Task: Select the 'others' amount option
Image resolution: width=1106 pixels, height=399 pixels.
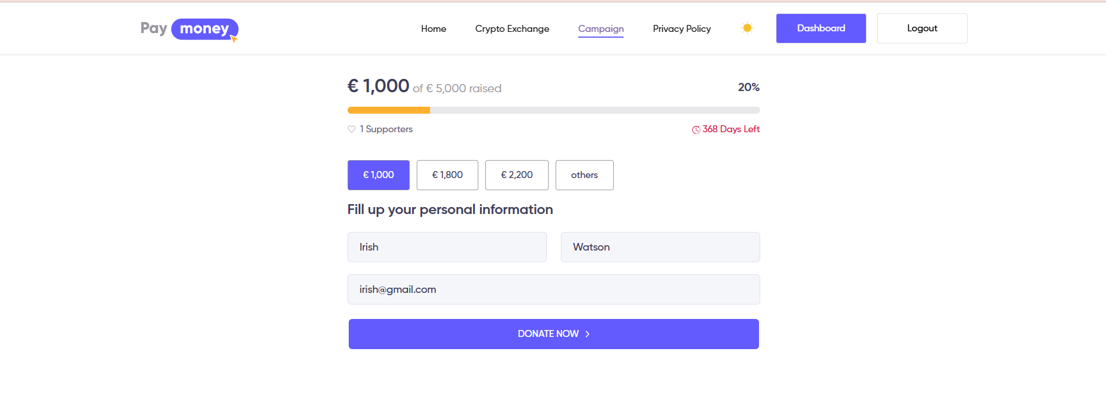Action: click(584, 175)
